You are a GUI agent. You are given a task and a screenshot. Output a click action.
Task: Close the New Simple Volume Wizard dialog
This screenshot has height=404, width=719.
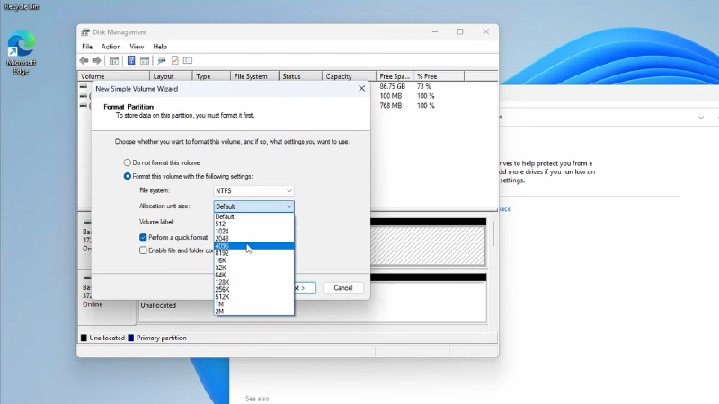(x=361, y=89)
